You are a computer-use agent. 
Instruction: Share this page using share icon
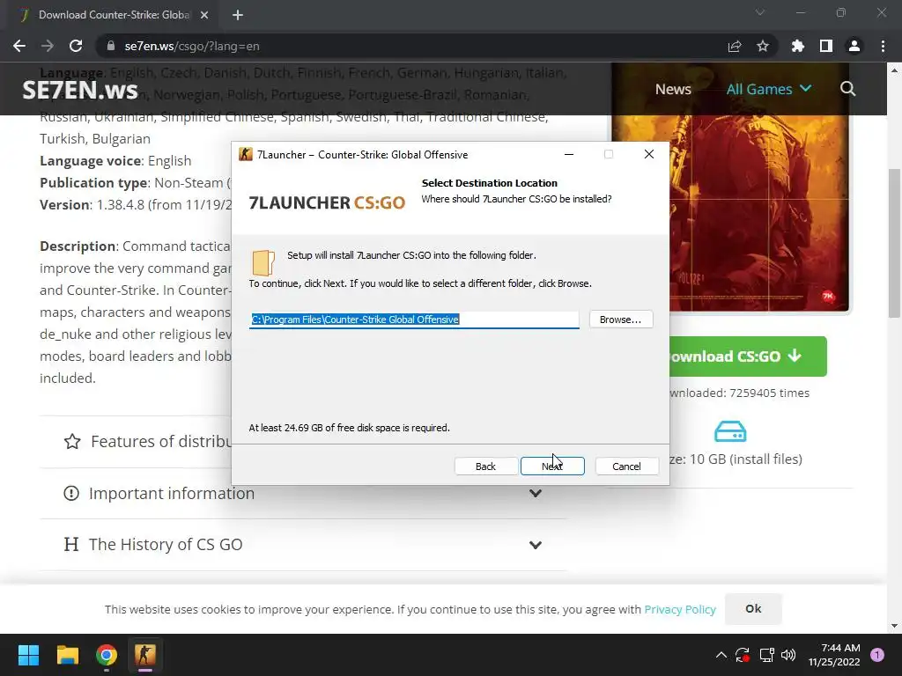[x=735, y=46]
